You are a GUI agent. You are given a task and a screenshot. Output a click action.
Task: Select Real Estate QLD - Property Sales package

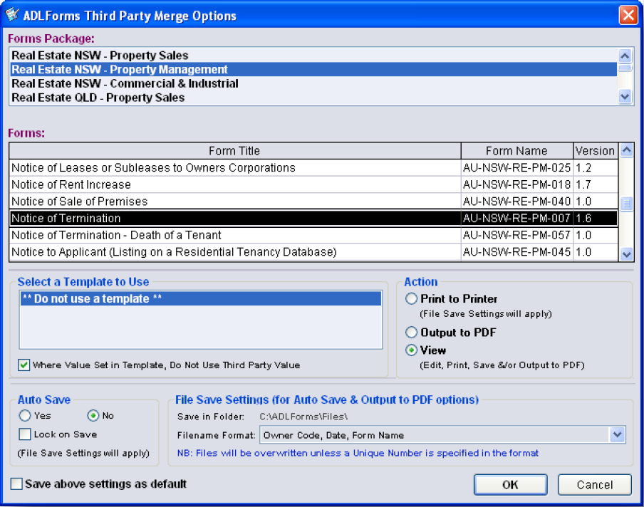(313, 98)
